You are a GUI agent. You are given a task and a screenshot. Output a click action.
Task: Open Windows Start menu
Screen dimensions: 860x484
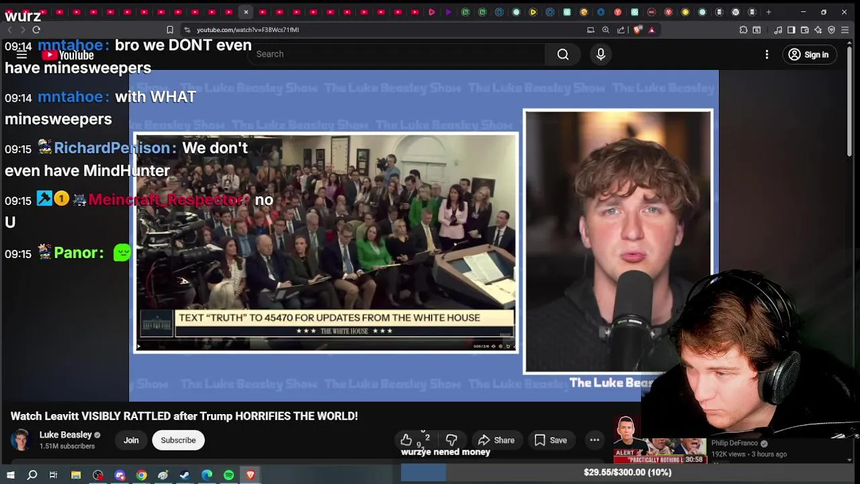pos(10,475)
